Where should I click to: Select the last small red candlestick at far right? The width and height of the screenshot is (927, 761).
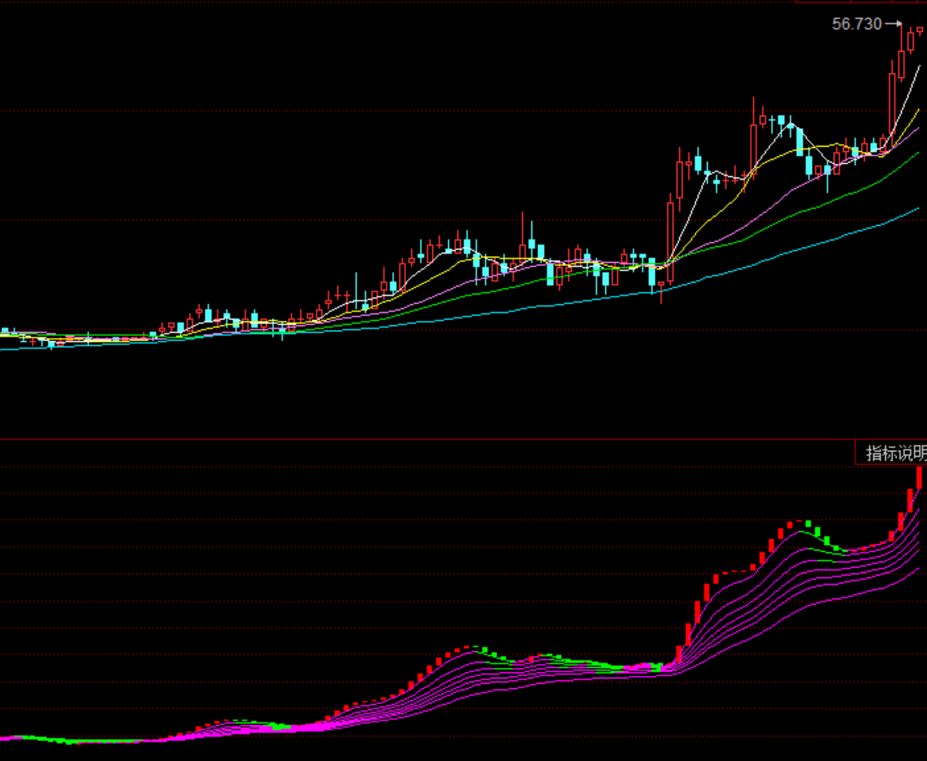click(x=919, y=30)
